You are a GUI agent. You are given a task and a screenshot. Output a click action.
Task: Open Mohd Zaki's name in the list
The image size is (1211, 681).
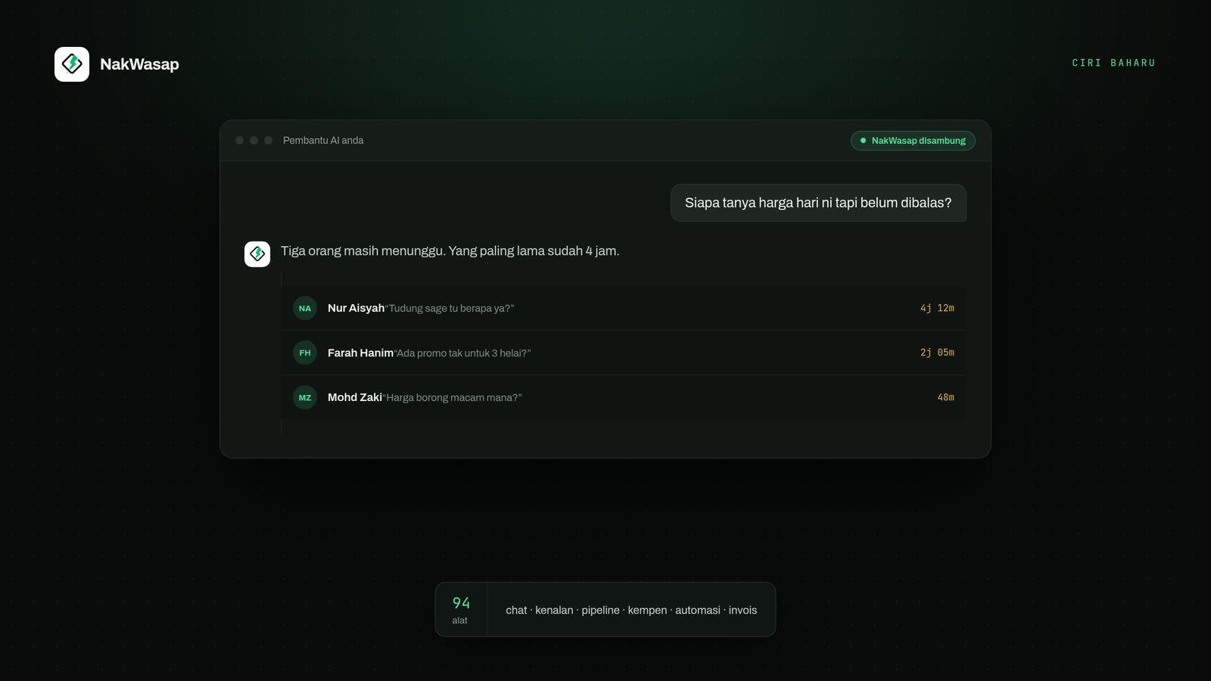[354, 397]
